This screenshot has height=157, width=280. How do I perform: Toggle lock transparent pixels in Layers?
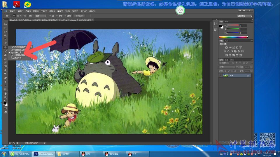click(225, 71)
